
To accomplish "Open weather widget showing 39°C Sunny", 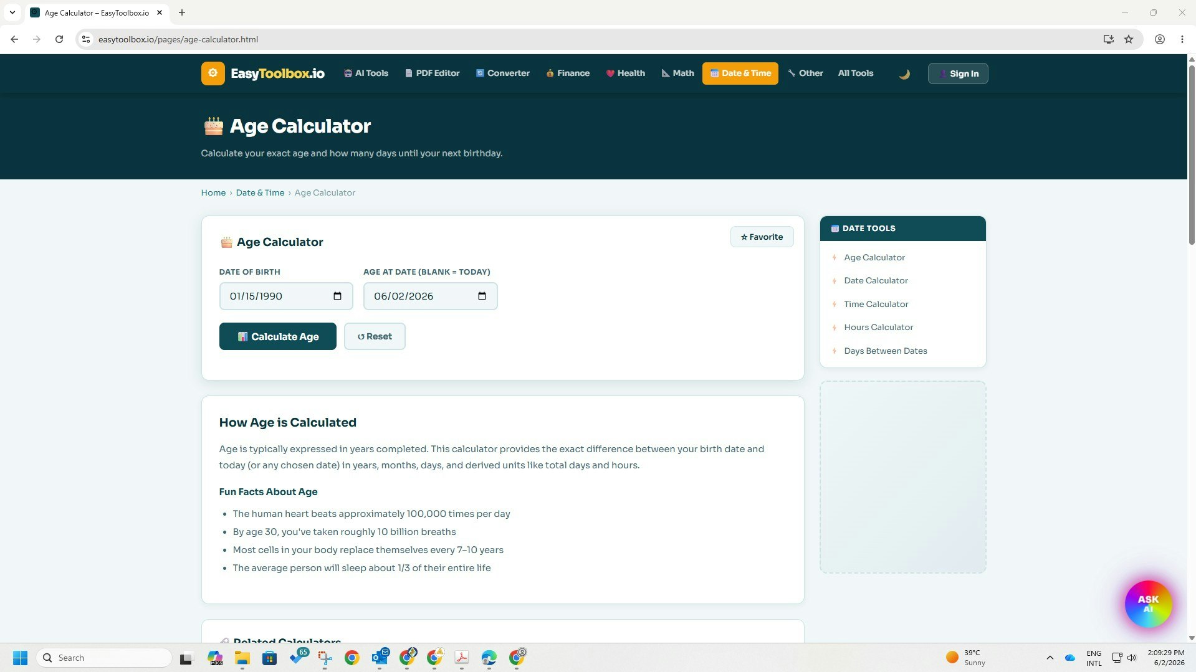I will [x=965, y=658].
